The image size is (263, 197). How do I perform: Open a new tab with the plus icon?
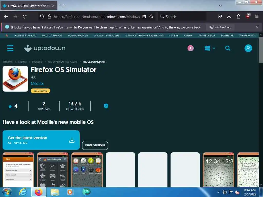(x=63, y=6)
